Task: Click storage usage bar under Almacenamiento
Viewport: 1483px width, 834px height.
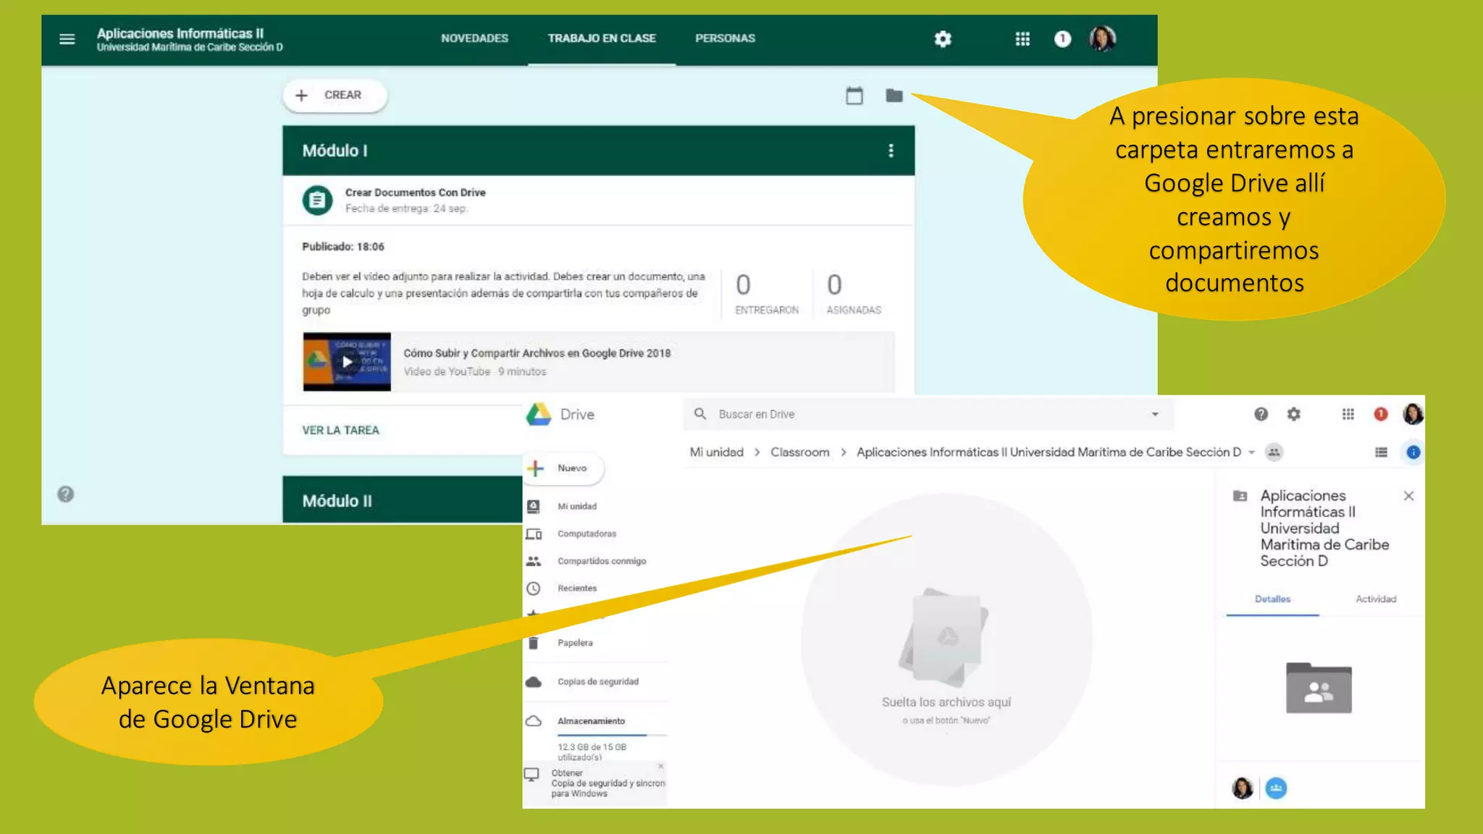Action: [612, 735]
